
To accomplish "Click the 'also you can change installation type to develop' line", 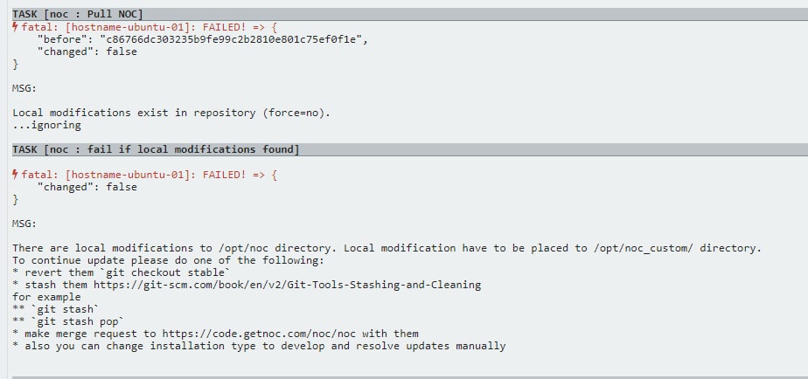I will (259, 346).
